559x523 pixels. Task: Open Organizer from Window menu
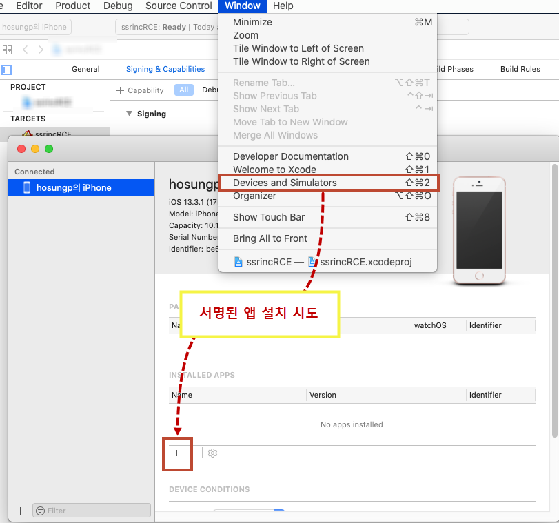coord(327,196)
